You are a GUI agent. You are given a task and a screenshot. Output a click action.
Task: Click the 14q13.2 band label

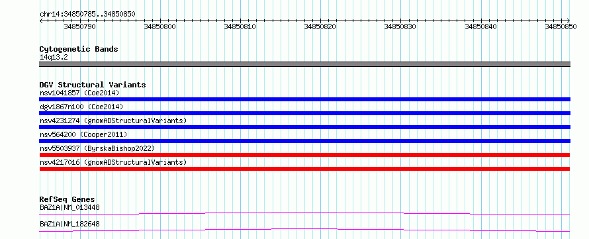[x=54, y=58]
